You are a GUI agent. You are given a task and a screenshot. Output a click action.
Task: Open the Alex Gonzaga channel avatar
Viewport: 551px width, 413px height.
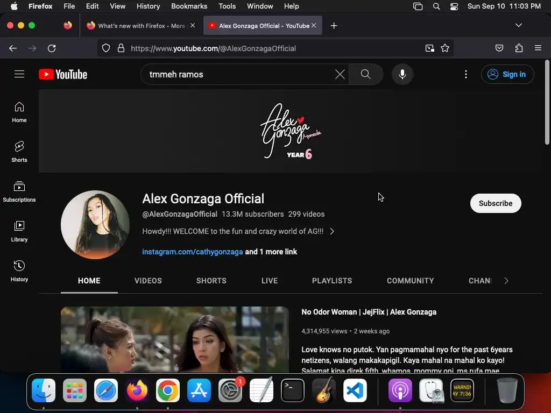(95, 225)
